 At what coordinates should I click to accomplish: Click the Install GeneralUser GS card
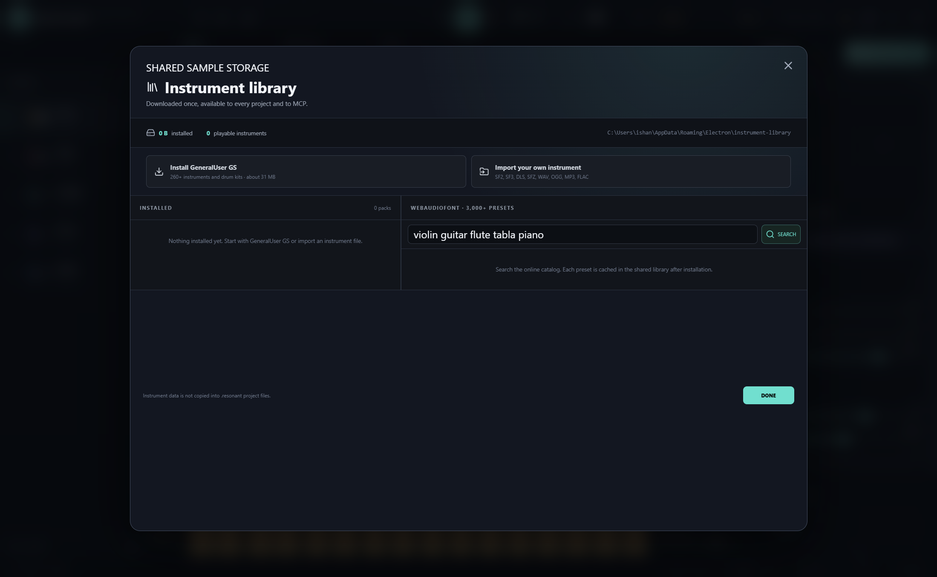tap(306, 171)
